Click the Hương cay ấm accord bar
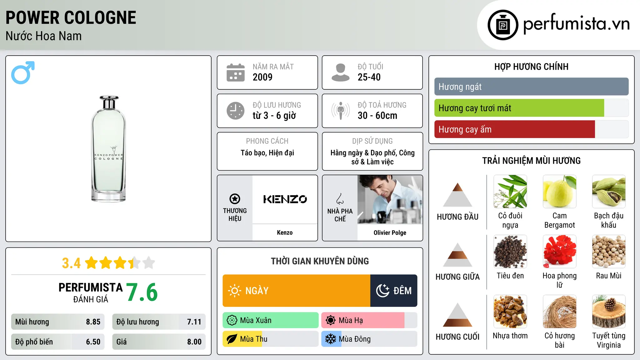The image size is (640, 360). point(531,129)
